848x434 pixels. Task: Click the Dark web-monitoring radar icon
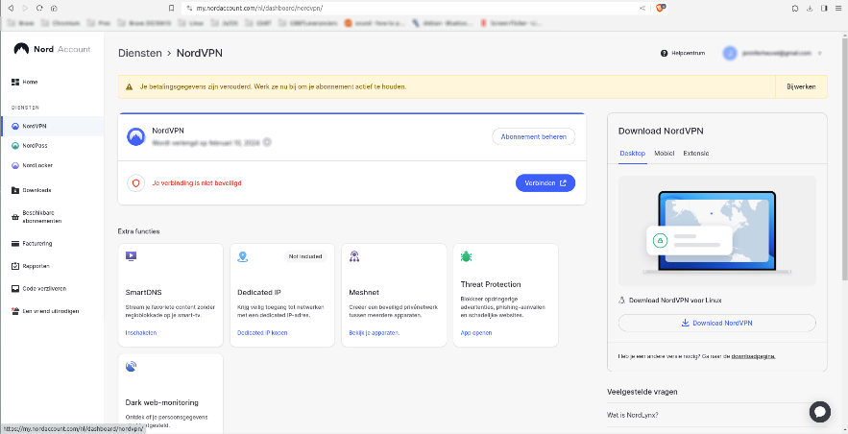[131, 367]
